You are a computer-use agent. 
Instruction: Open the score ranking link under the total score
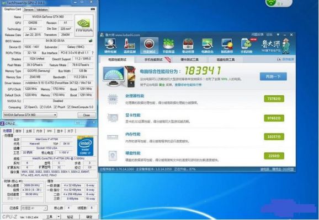click(x=188, y=85)
